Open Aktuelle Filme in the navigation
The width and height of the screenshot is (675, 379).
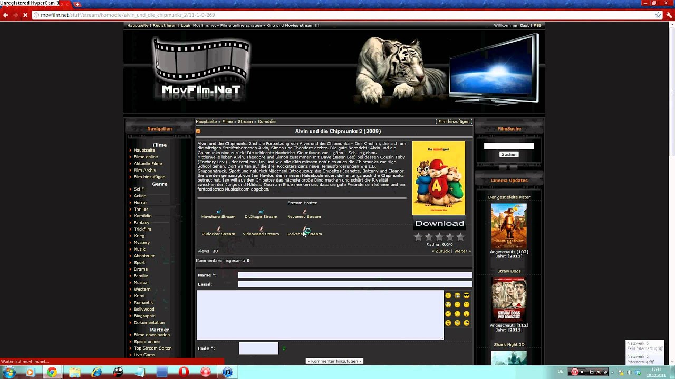(x=148, y=164)
